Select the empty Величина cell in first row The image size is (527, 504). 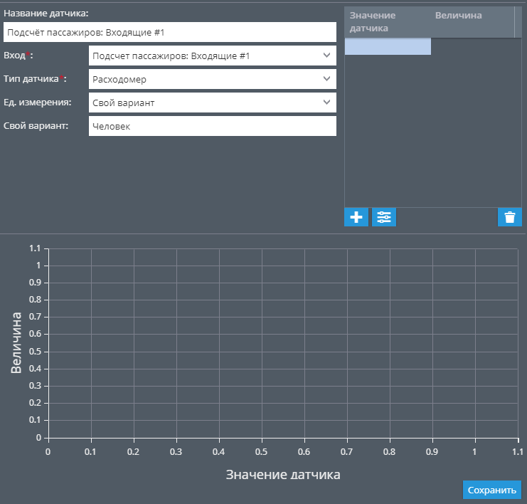click(x=472, y=46)
